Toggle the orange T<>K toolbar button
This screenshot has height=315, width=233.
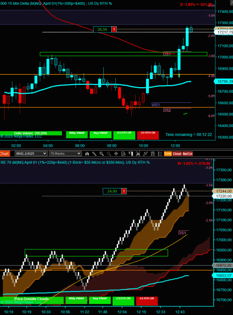click(168, 154)
